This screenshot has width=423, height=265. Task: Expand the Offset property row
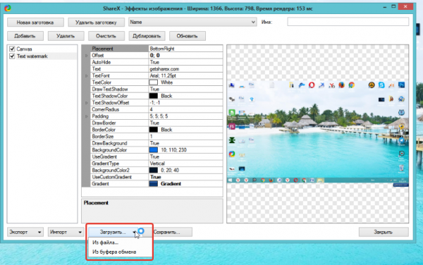point(86,56)
